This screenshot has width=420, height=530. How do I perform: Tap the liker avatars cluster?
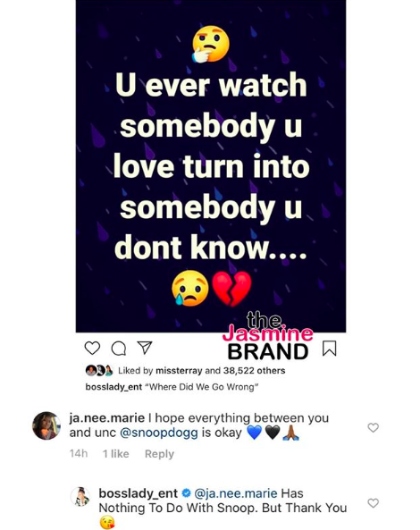coord(99,370)
